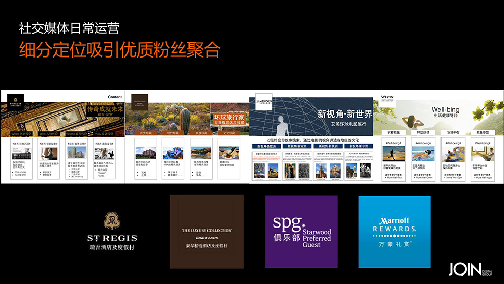The image size is (504, 284).
Task: Click the '传奇成就未来' banner title
Action: (105, 109)
